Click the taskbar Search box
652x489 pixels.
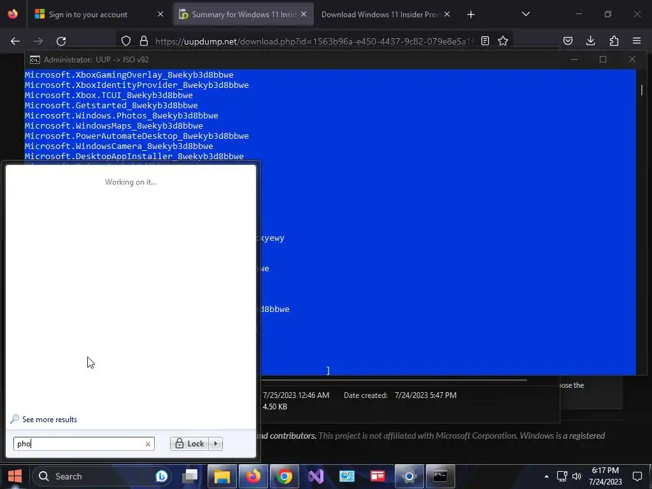(x=101, y=476)
